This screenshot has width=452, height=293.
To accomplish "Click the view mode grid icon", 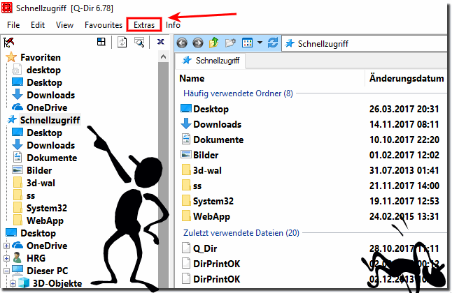I will click(247, 43).
